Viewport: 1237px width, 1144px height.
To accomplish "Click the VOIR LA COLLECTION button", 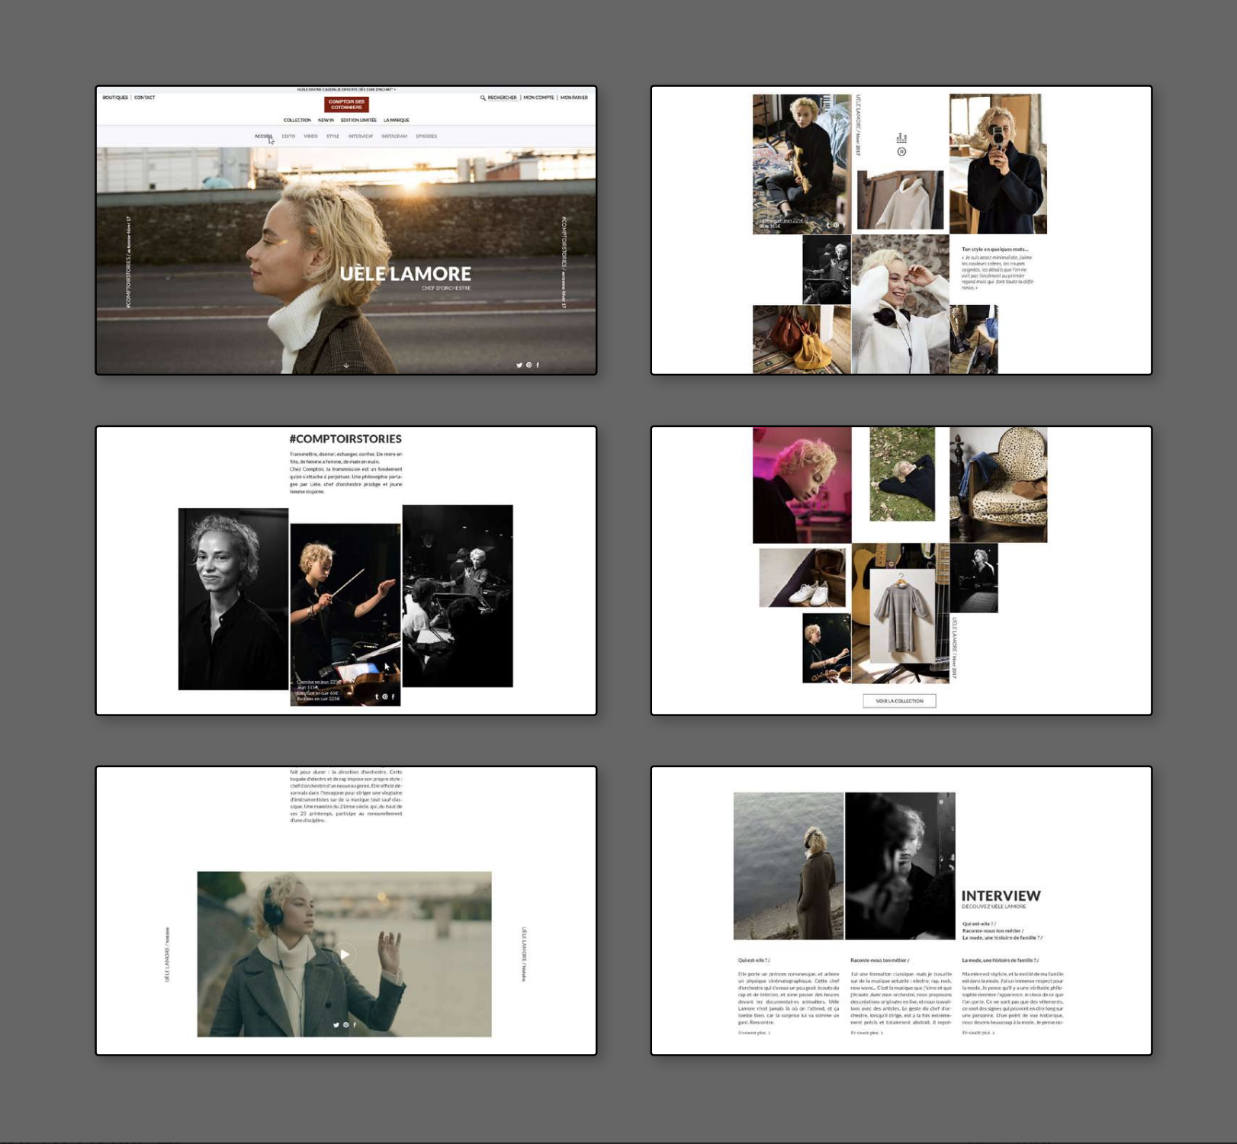I will point(899,701).
